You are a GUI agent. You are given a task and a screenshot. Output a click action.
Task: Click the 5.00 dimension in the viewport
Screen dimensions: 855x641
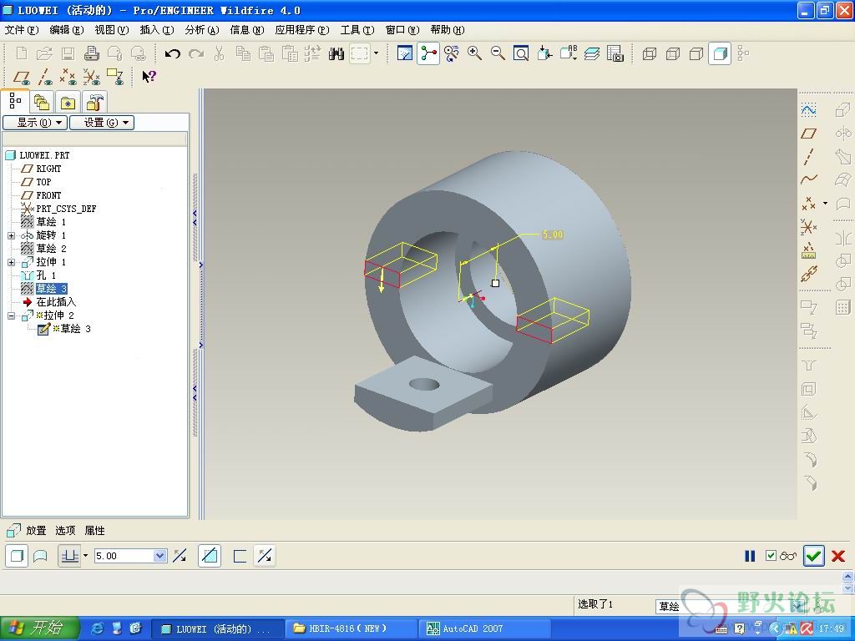pyautogui.click(x=553, y=235)
